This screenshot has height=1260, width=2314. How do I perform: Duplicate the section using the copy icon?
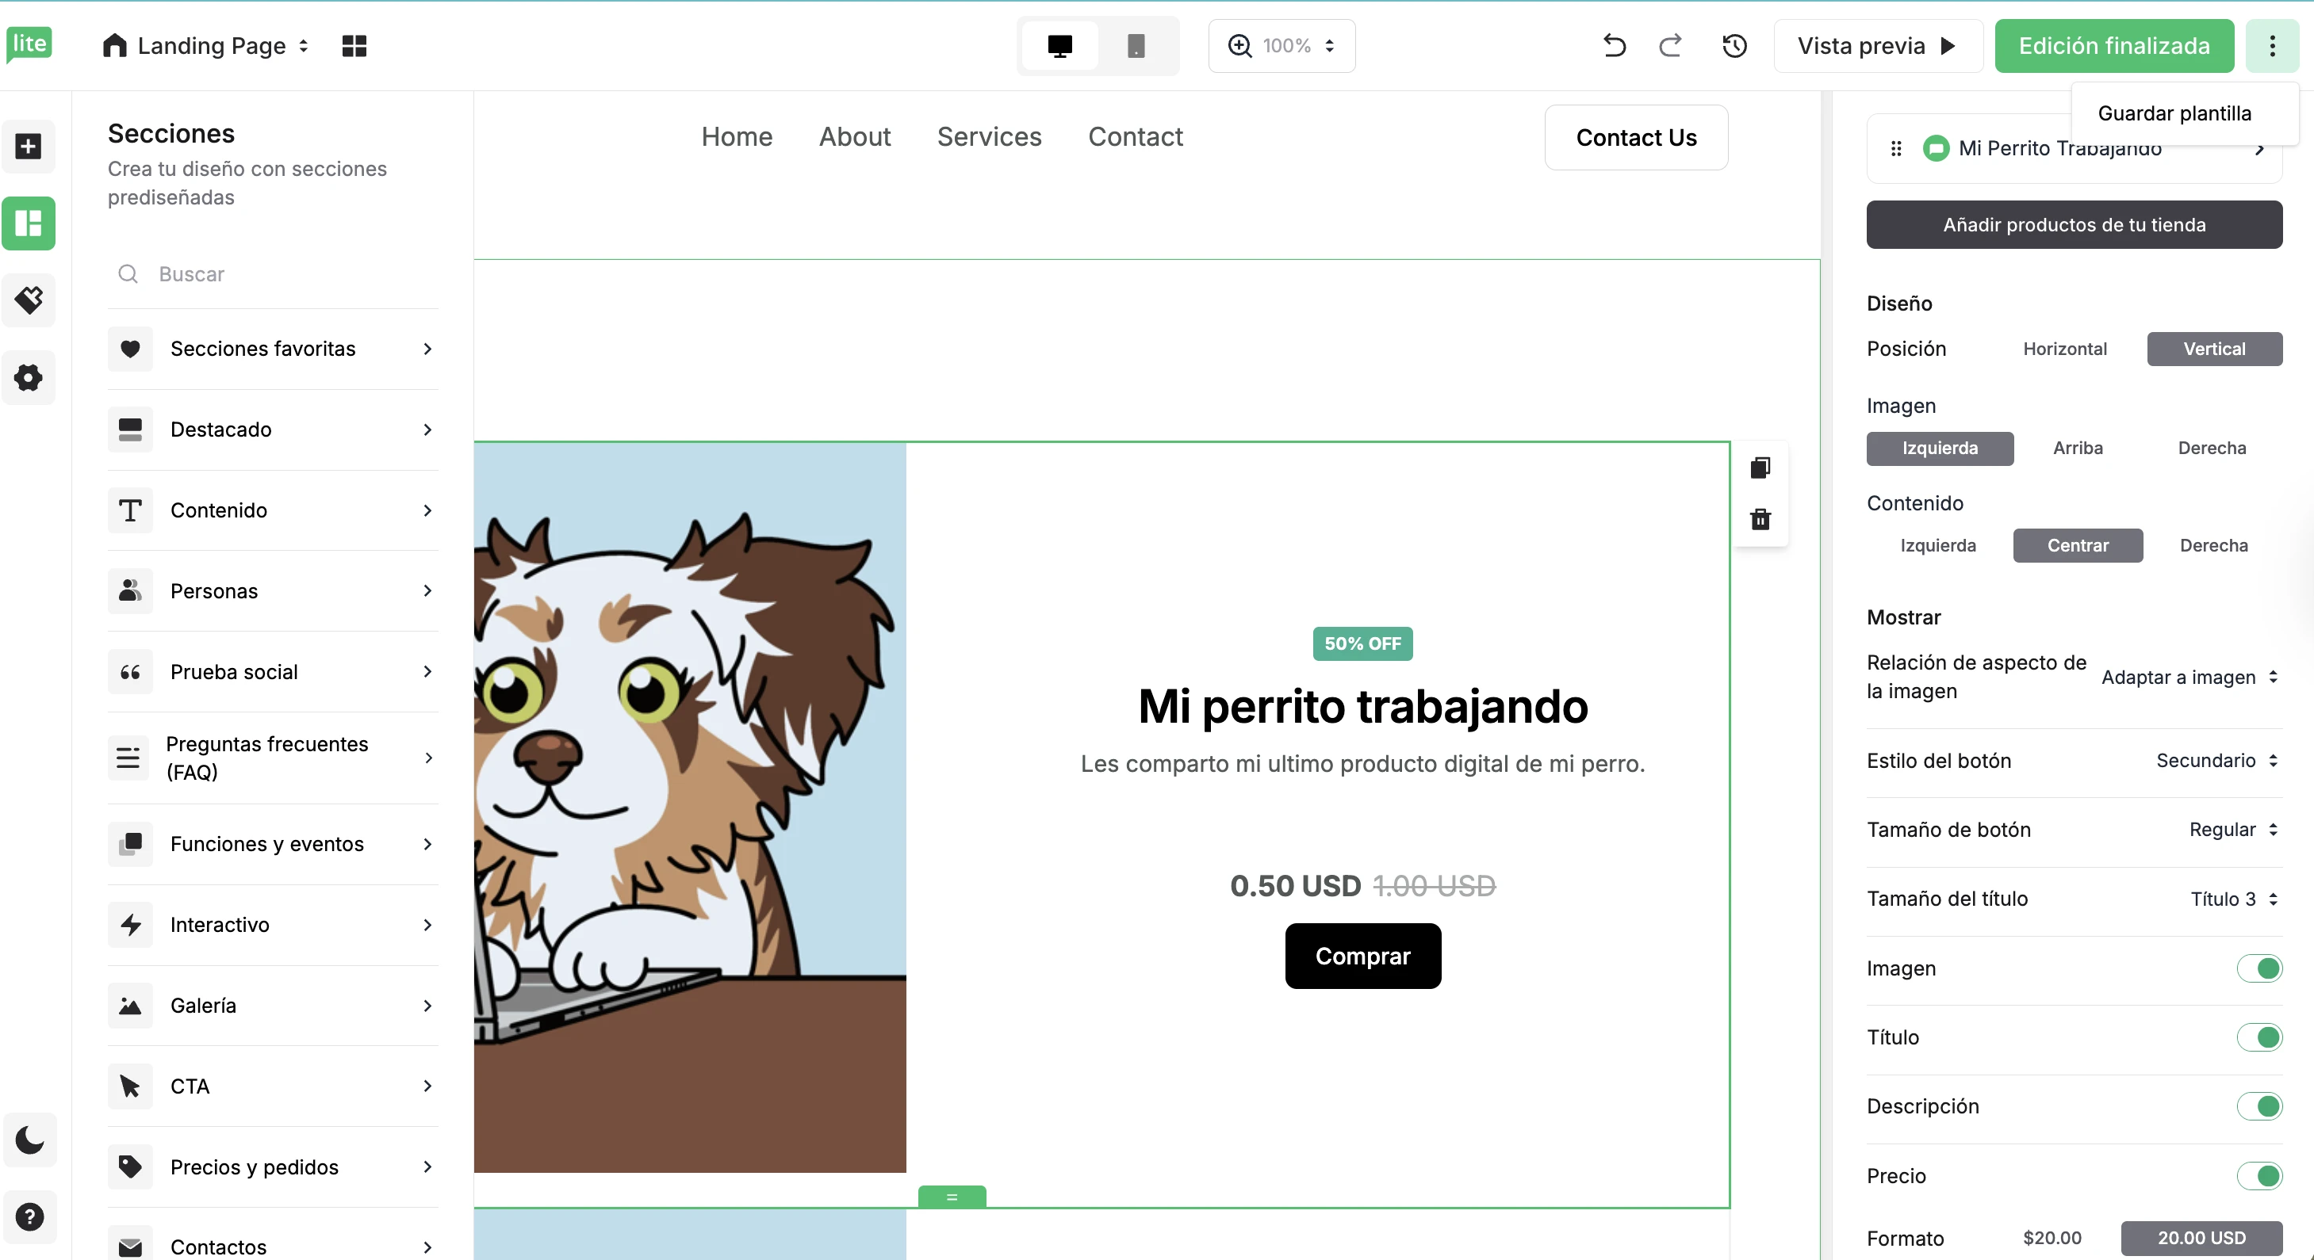[x=1760, y=467]
